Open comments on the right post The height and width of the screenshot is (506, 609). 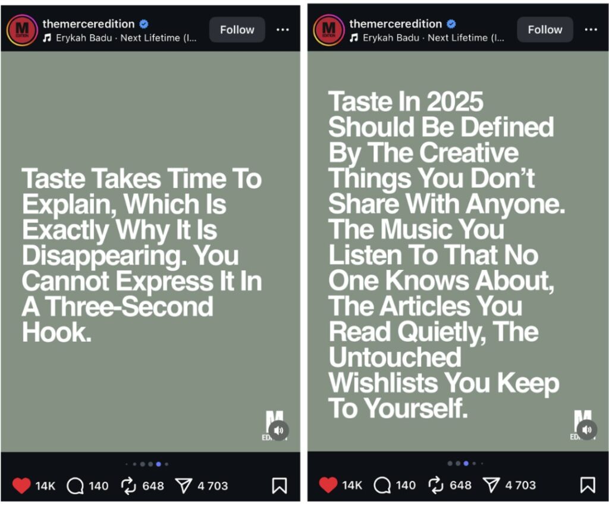pyautogui.click(x=382, y=486)
